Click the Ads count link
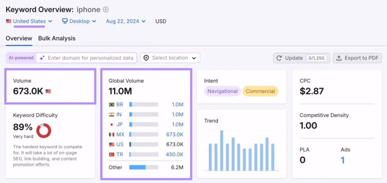 pyautogui.click(x=342, y=160)
